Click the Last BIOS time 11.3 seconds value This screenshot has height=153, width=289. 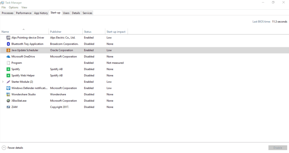[x=280, y=22]
